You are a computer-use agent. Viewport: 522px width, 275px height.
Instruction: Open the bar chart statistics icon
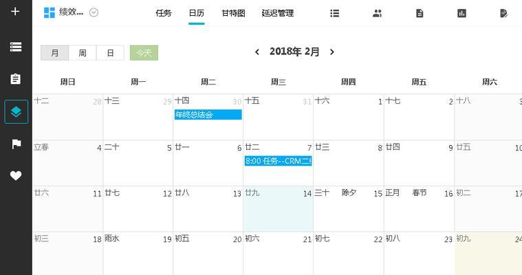461,13
